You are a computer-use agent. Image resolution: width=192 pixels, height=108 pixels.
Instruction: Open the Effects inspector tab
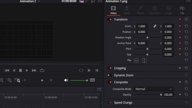(x=140, y=10)
